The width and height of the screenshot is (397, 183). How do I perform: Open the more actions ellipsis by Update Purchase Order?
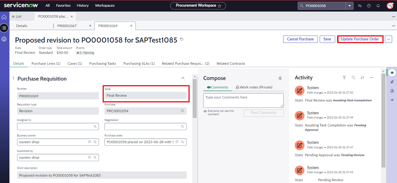click(x=388, y=39)
